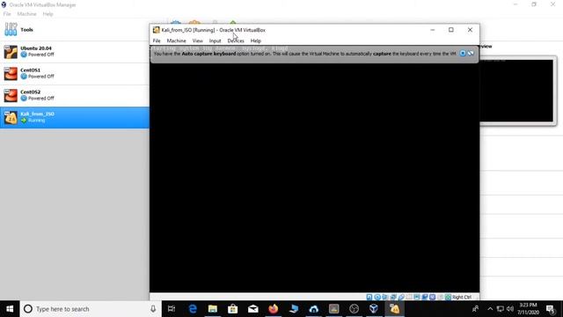Close the Kali_from_ISO VM window

[470, 30]
